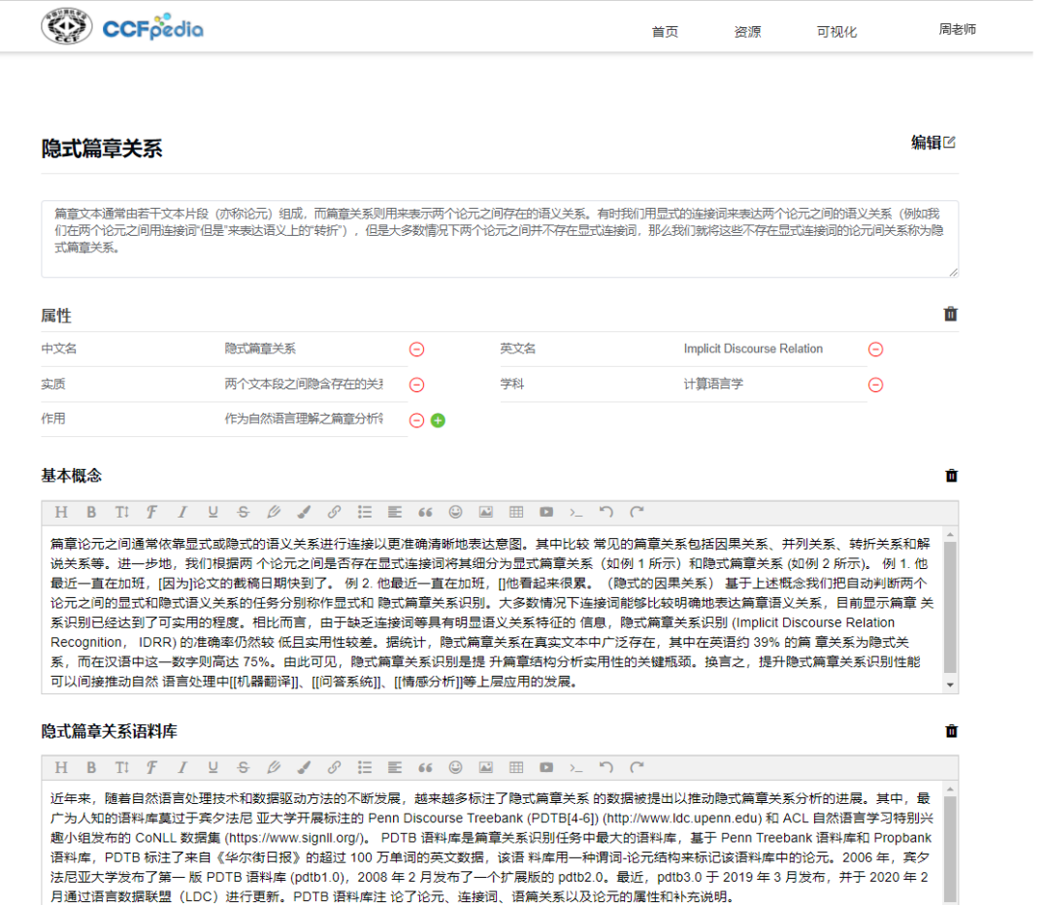Switch to the 可视化 page
The height and width of the screenshot is (905, 1048).
pyautogui.click(x=836, y=30)
